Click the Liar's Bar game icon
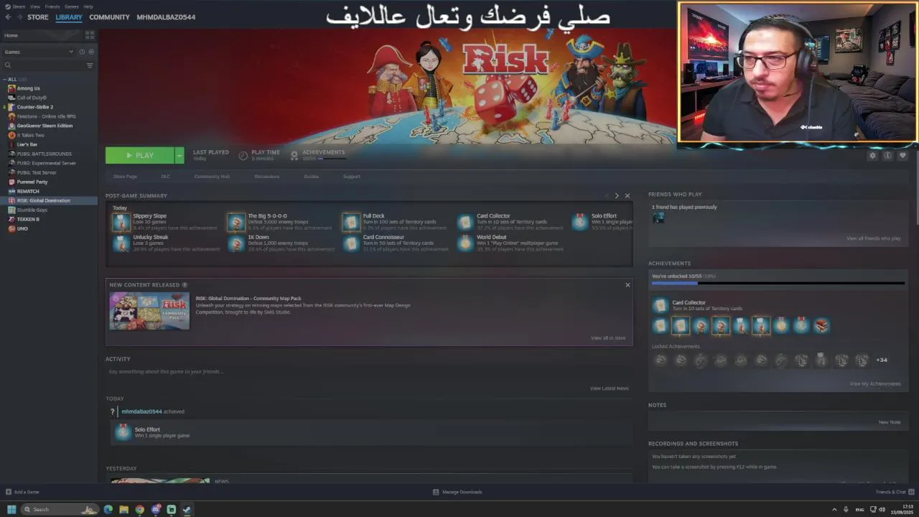 pyautogui.click(x=11, y=144)
